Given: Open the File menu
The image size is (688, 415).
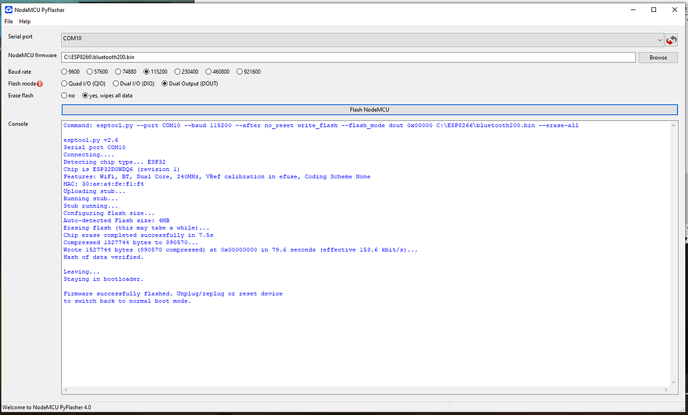Looking at the screenshot, I should point(9,21).
